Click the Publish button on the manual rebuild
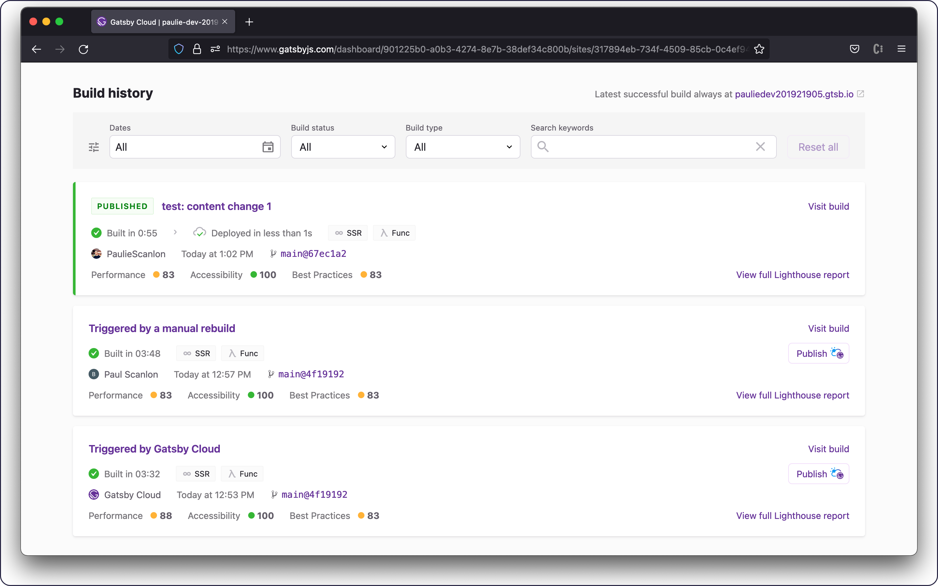Image resolution: width=938 pixels, height=586 pixels. pos(818,353)
